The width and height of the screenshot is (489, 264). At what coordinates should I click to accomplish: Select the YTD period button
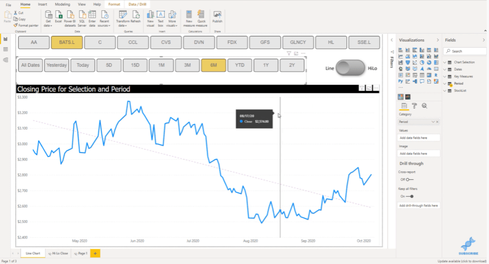[x=240, y=65]
